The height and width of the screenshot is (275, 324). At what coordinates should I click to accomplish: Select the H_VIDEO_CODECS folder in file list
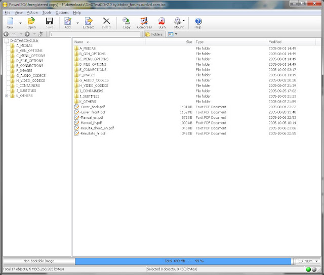tap(94, 86)
